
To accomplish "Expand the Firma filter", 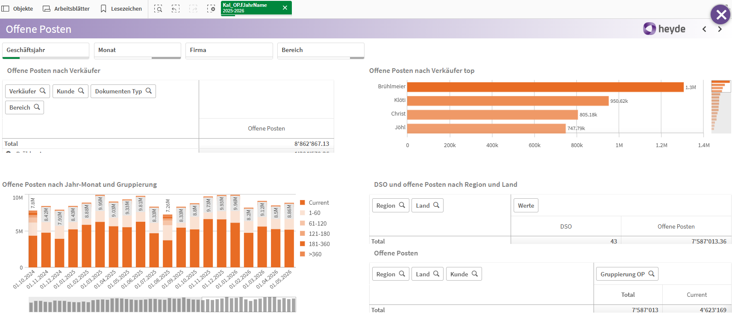I will [229, 50].
